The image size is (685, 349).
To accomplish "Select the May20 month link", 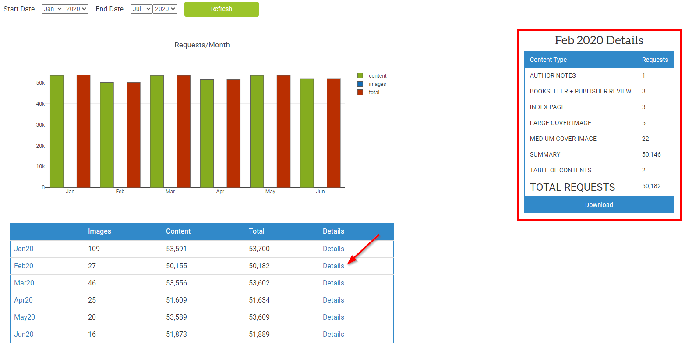I will 25,317.
